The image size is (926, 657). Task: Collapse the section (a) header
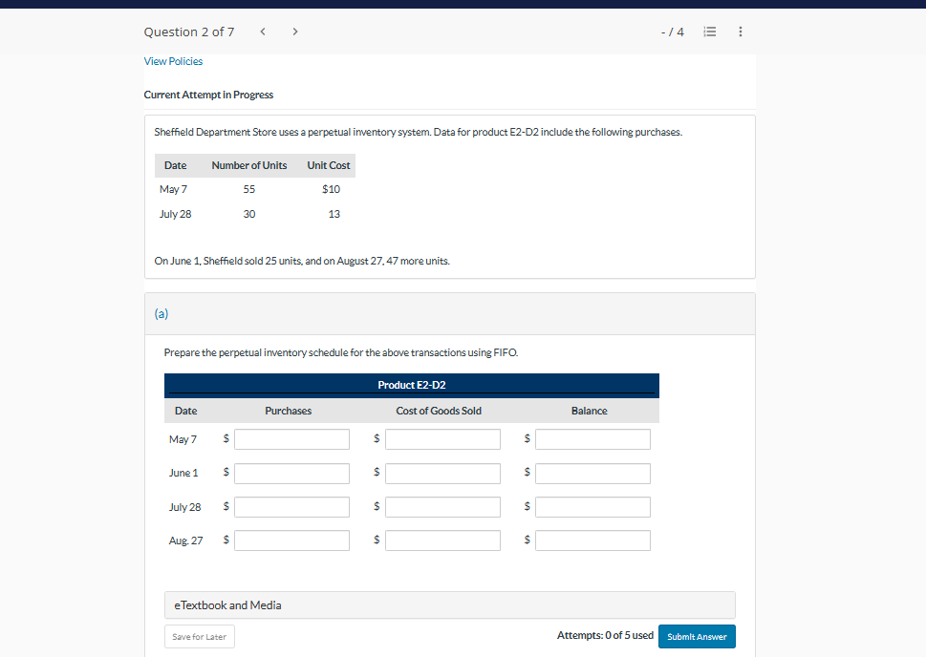click(x=161, y=312)
